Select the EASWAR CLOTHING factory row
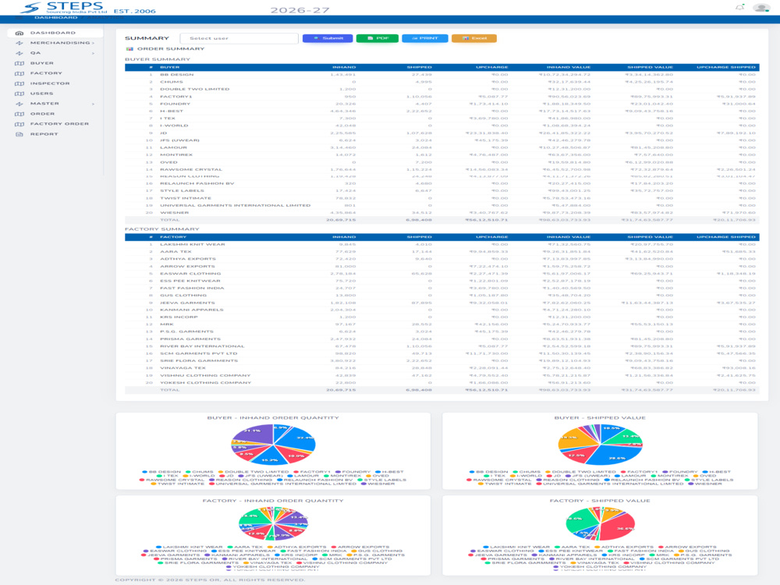 (441, 274)
